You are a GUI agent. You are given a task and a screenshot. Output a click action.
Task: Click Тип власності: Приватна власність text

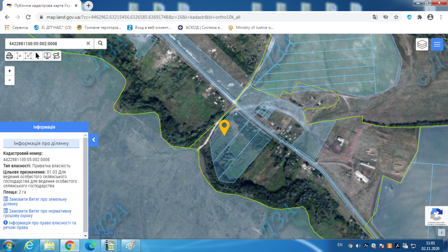[x=37, y=166]
